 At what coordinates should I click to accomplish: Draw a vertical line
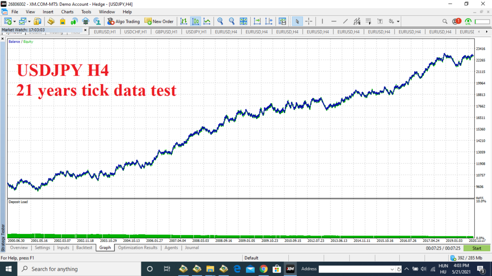point(322,21)
